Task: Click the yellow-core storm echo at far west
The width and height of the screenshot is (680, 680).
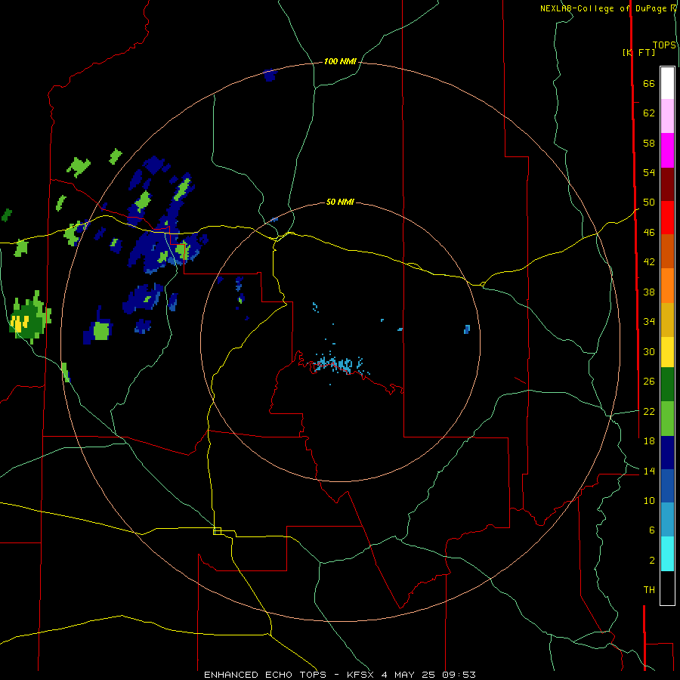Action: coord(29,318)
